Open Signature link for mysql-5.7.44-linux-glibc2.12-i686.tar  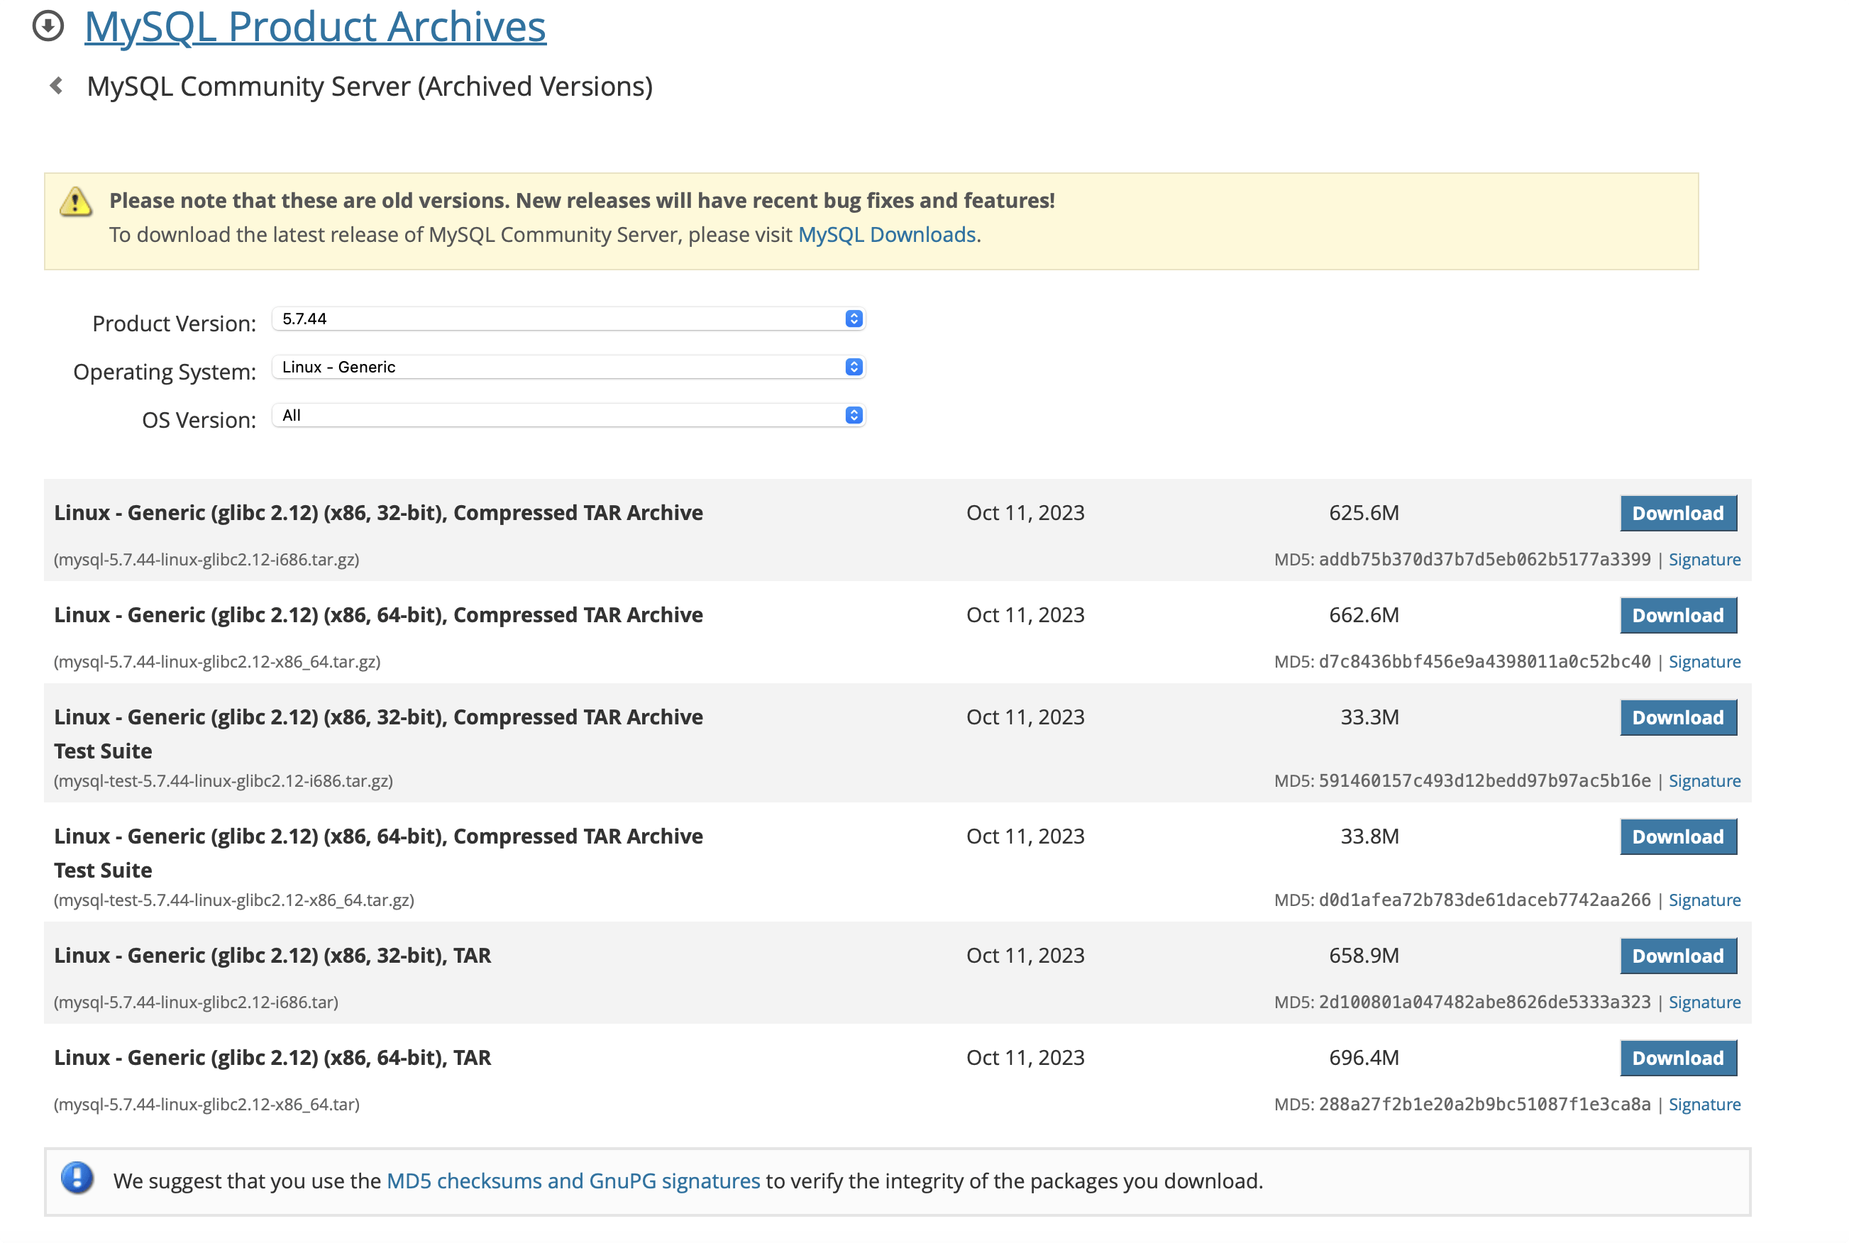pos(1705,1002)
